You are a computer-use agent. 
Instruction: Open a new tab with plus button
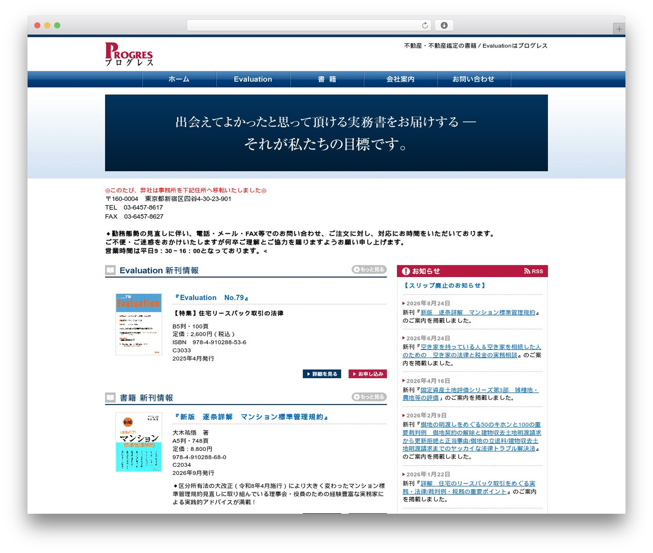point(619,29)
